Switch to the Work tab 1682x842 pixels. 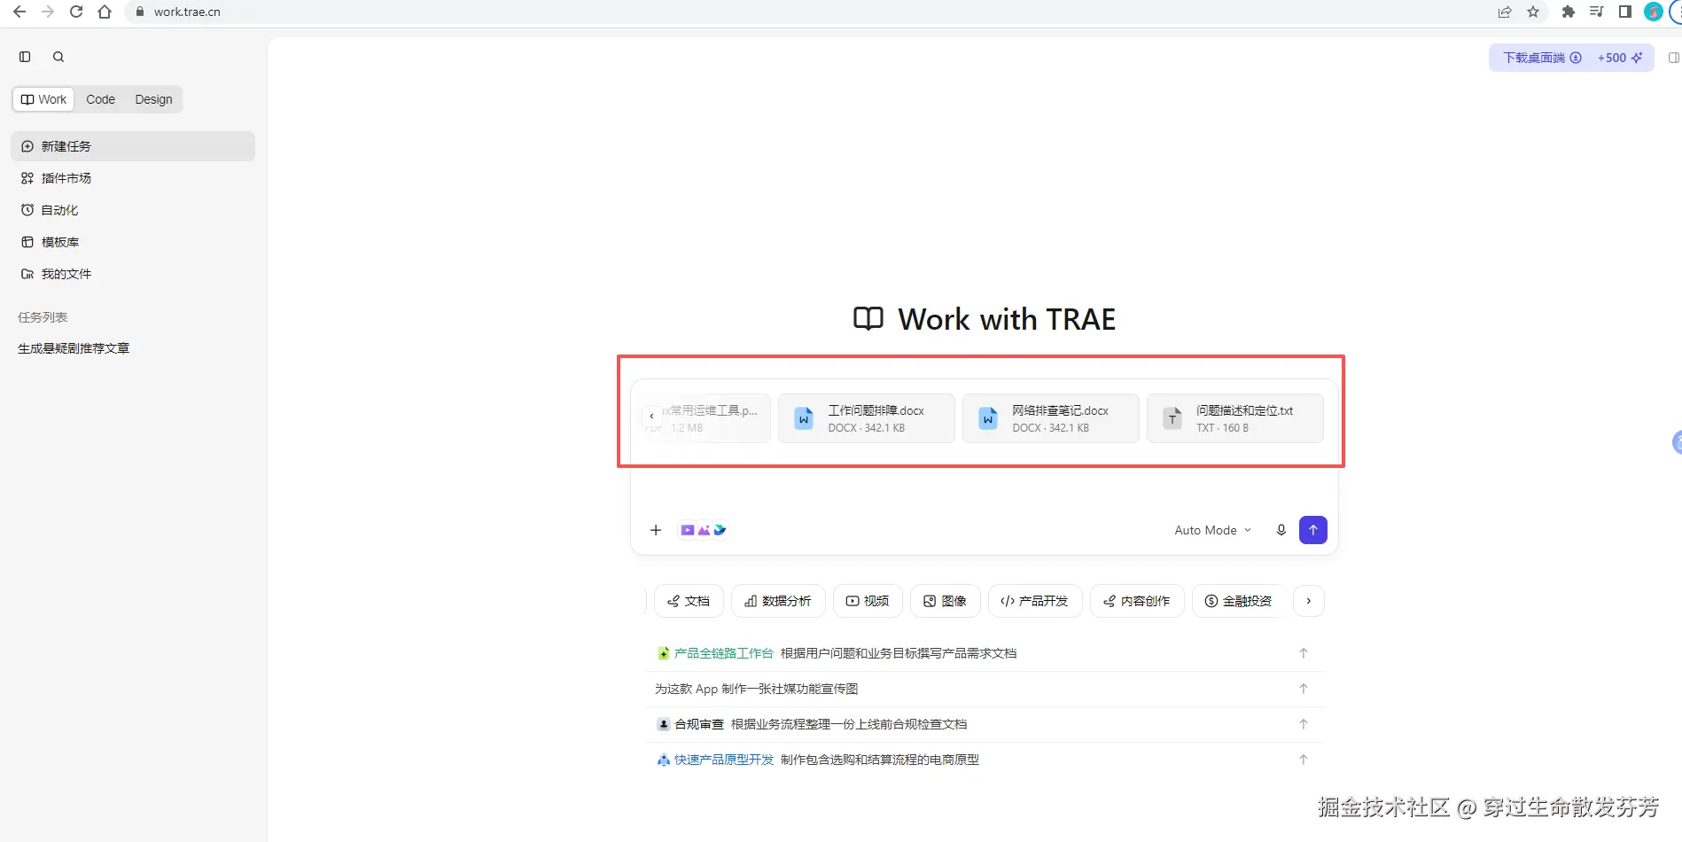click(x=43, y=99)
